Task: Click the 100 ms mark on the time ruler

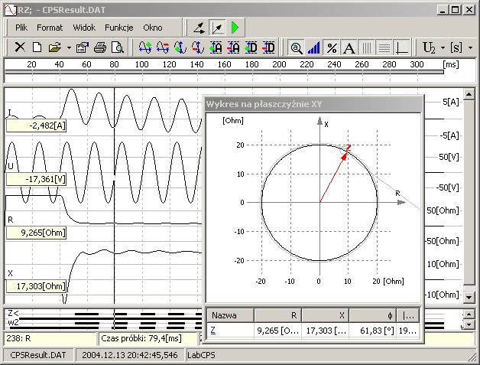Action: pos(141,65)
